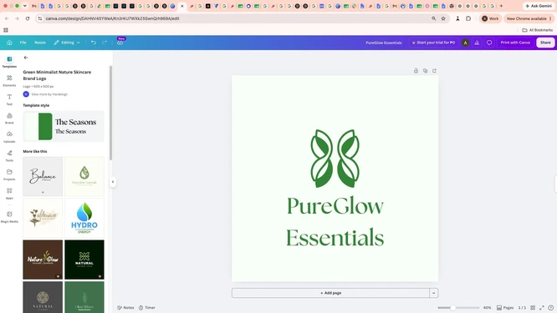The image size is (557, 313).
Task: Redo the last action
Action: pyautogui.click(x=105, y=43)
